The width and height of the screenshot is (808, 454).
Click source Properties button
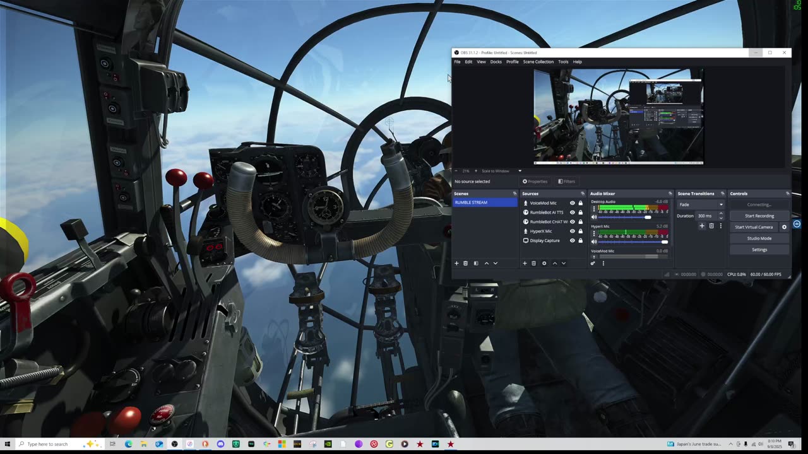click(x=535, y=182)
